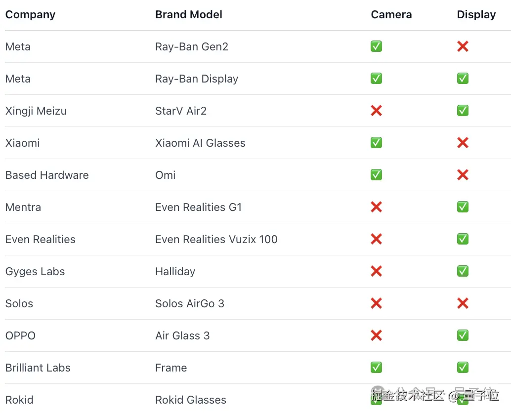
Task: Select the Display column header
Action: [x=476, y=15]
